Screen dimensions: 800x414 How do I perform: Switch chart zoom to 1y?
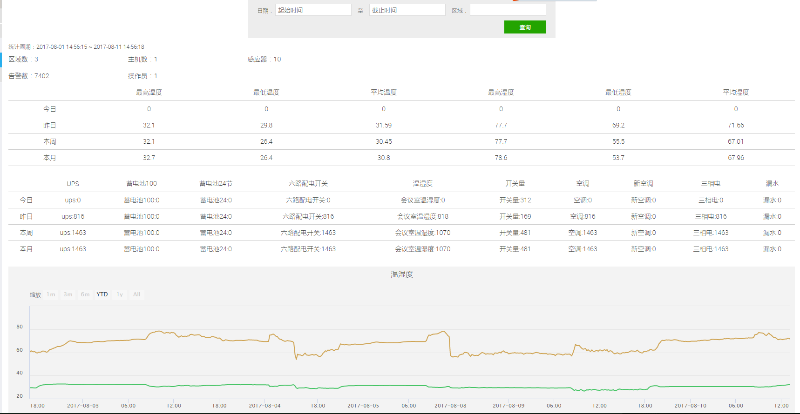(x=120, y=294)
